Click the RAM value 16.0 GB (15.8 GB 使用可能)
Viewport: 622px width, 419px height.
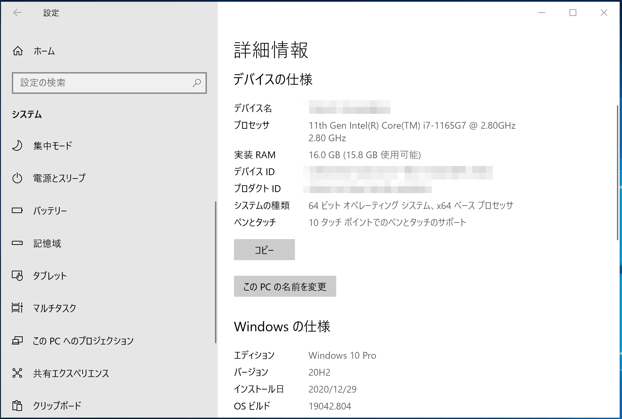point(365,155)
